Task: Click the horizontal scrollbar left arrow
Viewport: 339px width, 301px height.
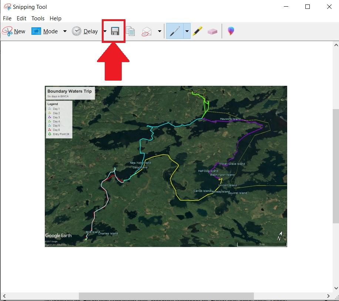Action: 4,296
